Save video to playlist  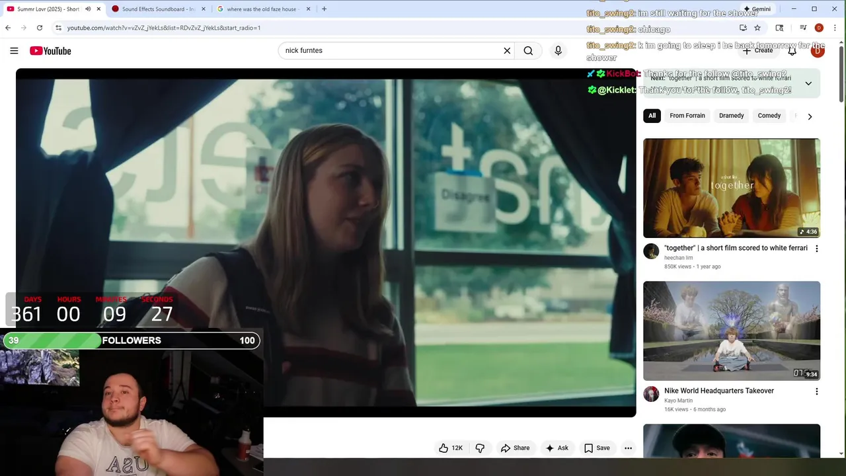(x=596, y=448)
